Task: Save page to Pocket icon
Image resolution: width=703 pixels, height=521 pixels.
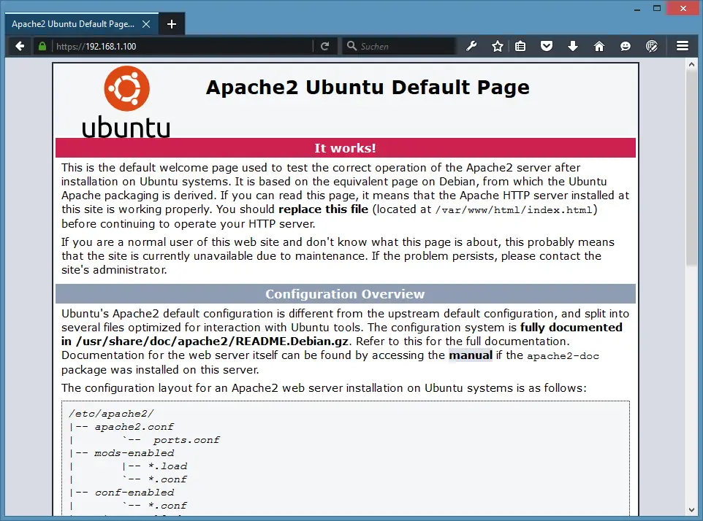Action: coord(547,46)
